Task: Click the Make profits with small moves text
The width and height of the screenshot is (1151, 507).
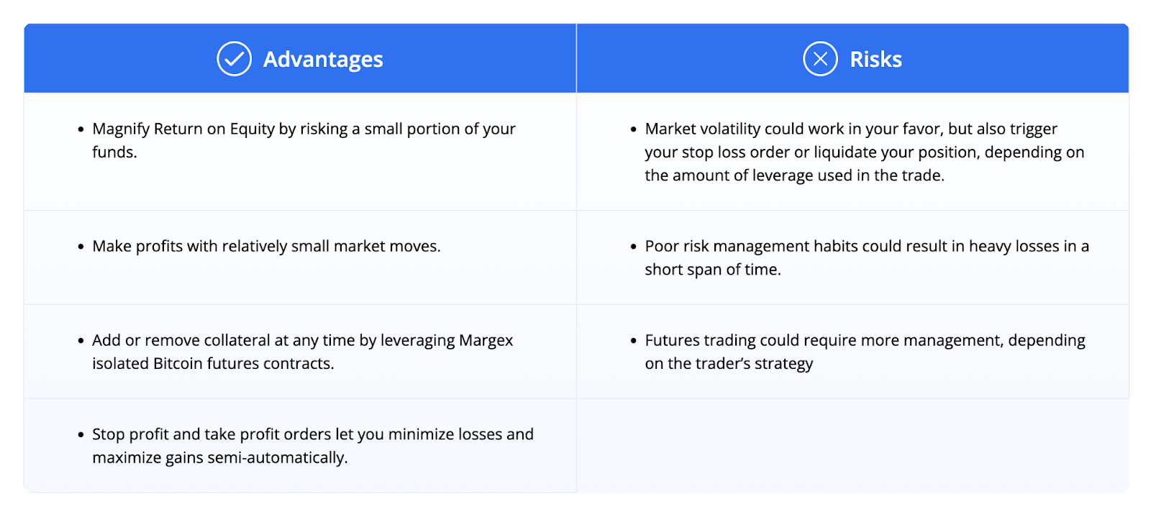Action: click(x=266, y=246)
